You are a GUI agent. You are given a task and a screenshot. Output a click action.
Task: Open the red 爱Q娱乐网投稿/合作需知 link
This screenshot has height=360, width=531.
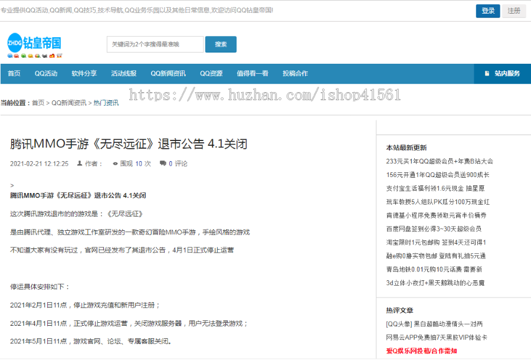tap(422, 351)
